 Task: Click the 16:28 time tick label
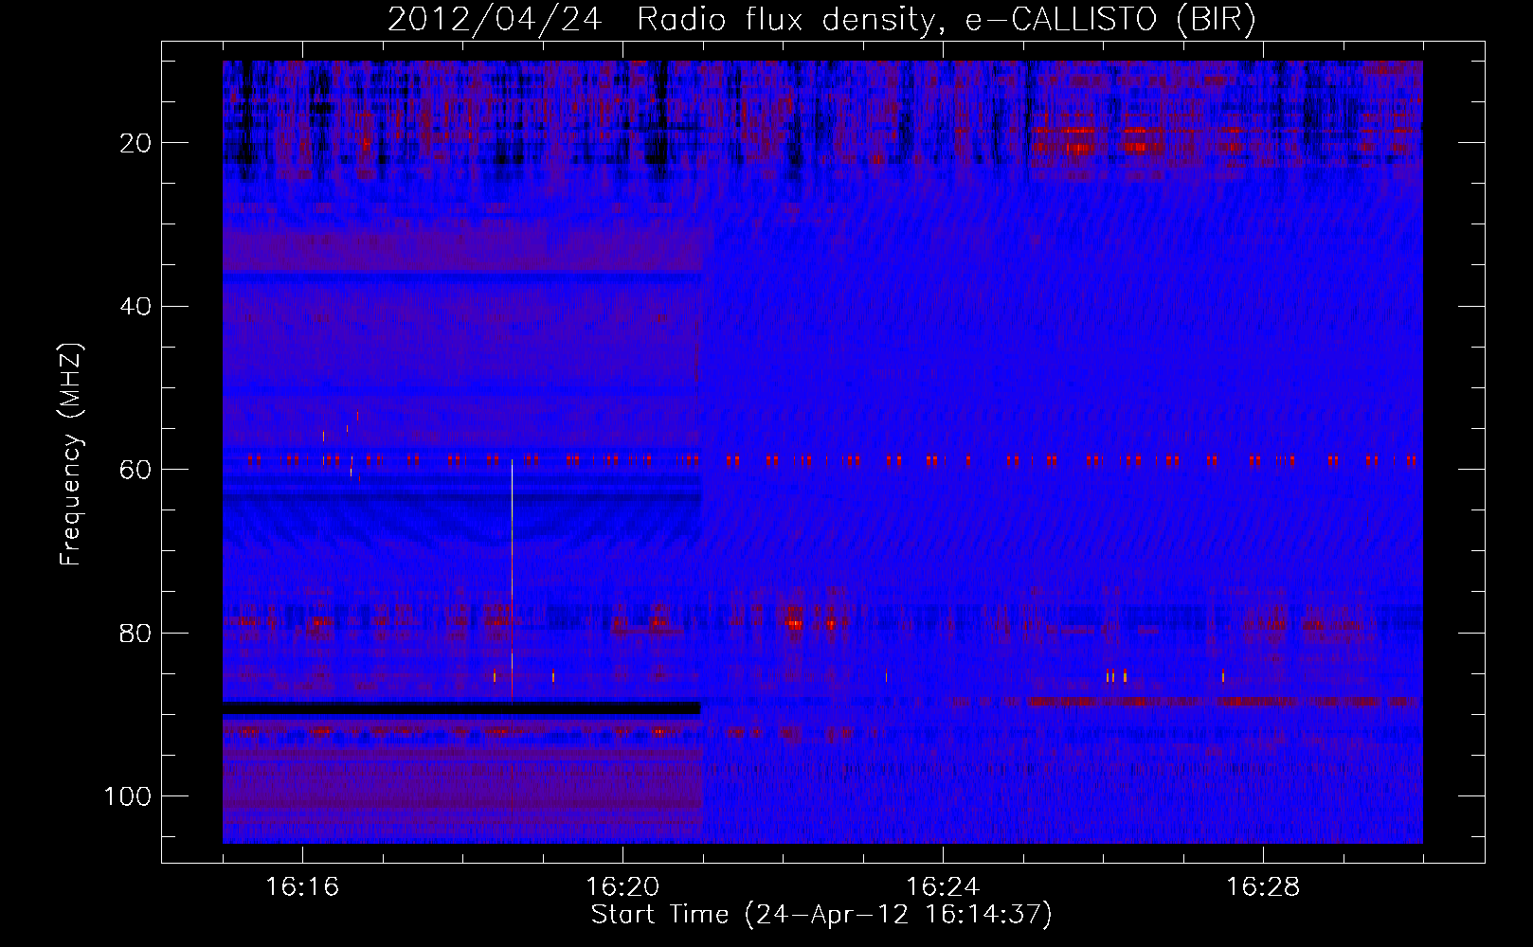point(1263,887)
